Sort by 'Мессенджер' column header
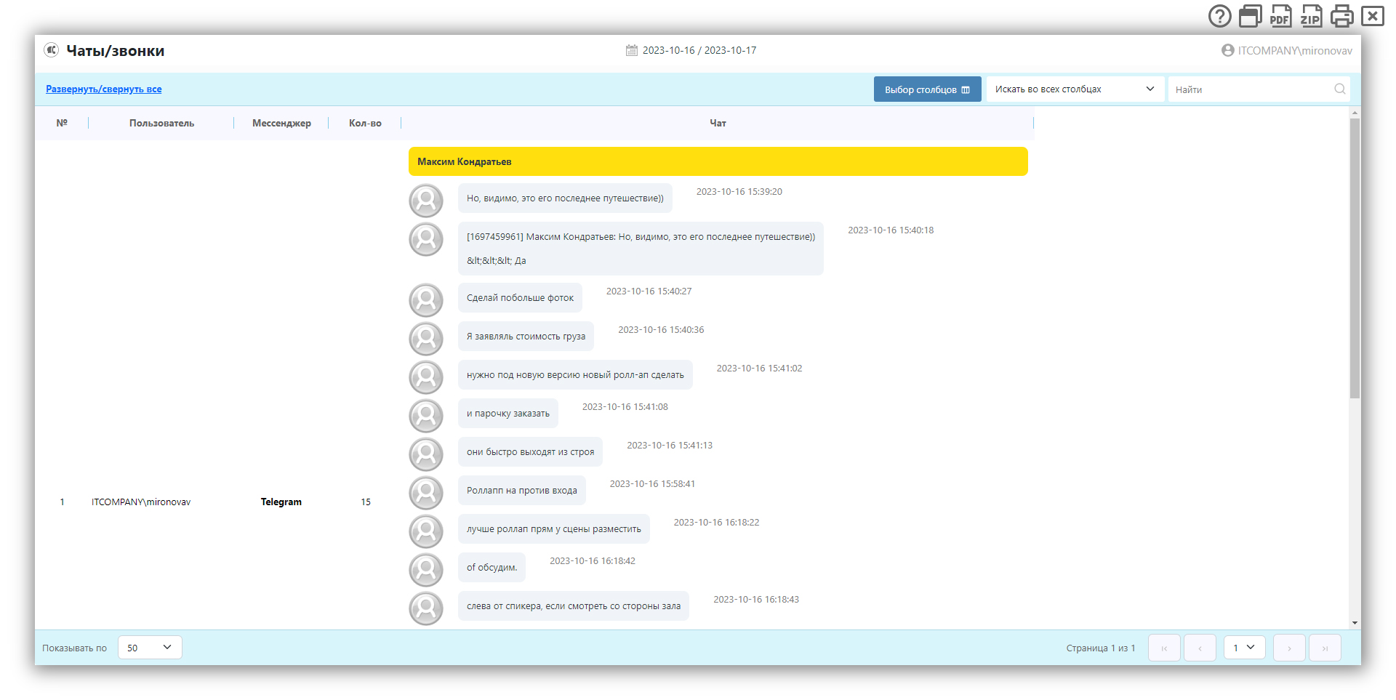 281,123
